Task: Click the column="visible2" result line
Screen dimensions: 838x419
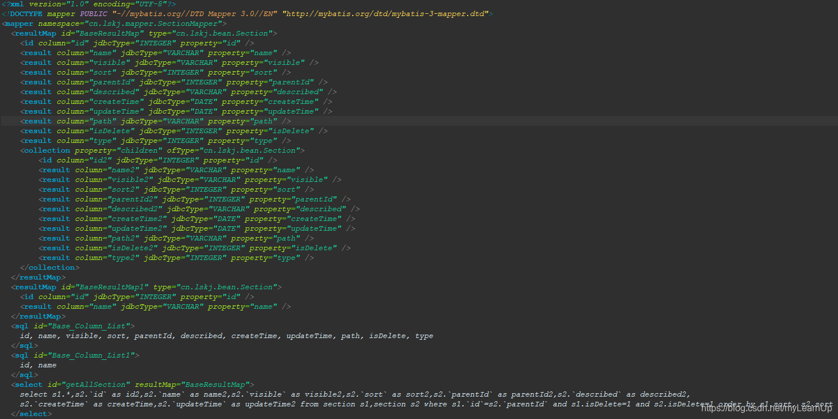Action: [x=190, y=180]
